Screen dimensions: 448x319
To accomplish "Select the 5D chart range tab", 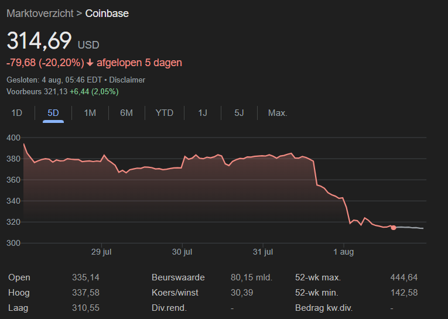I will (53, 113).
